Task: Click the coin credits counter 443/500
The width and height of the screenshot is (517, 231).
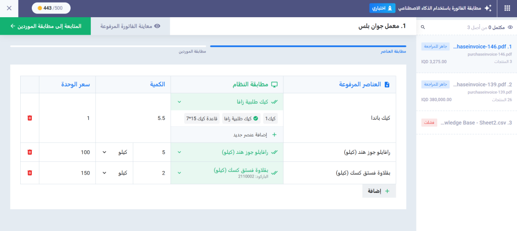Action: (x=50, y=8)
